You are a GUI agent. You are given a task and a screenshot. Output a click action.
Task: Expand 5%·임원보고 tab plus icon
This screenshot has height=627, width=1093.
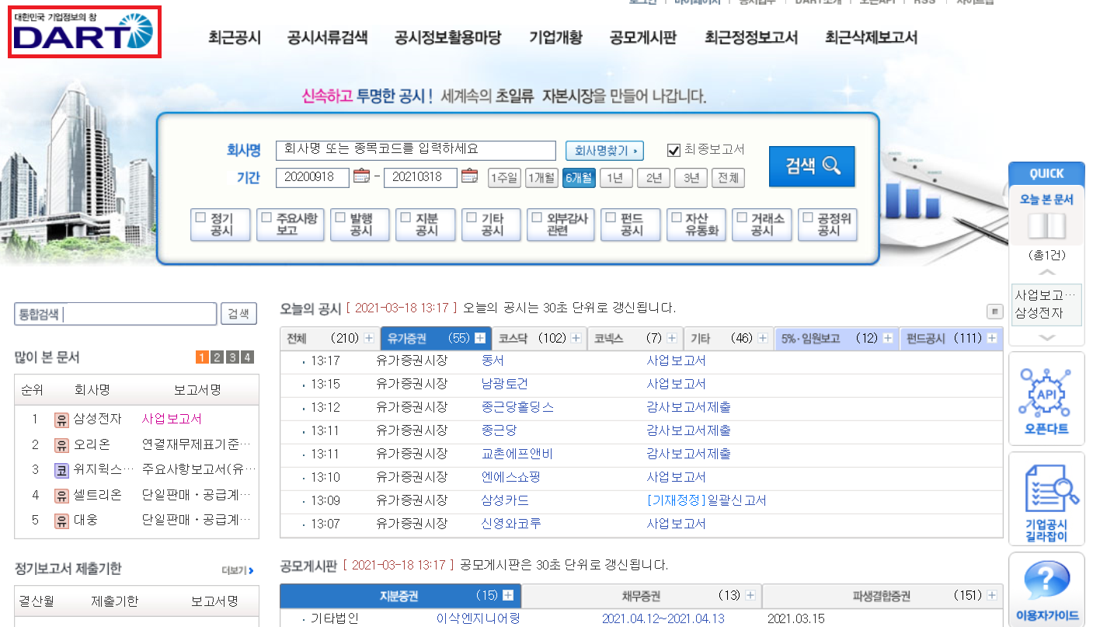point(887,338)
